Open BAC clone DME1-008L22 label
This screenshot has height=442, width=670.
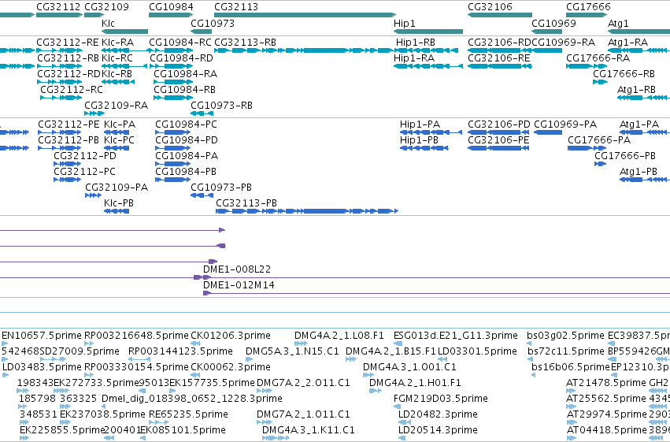[x=237, y=269]
